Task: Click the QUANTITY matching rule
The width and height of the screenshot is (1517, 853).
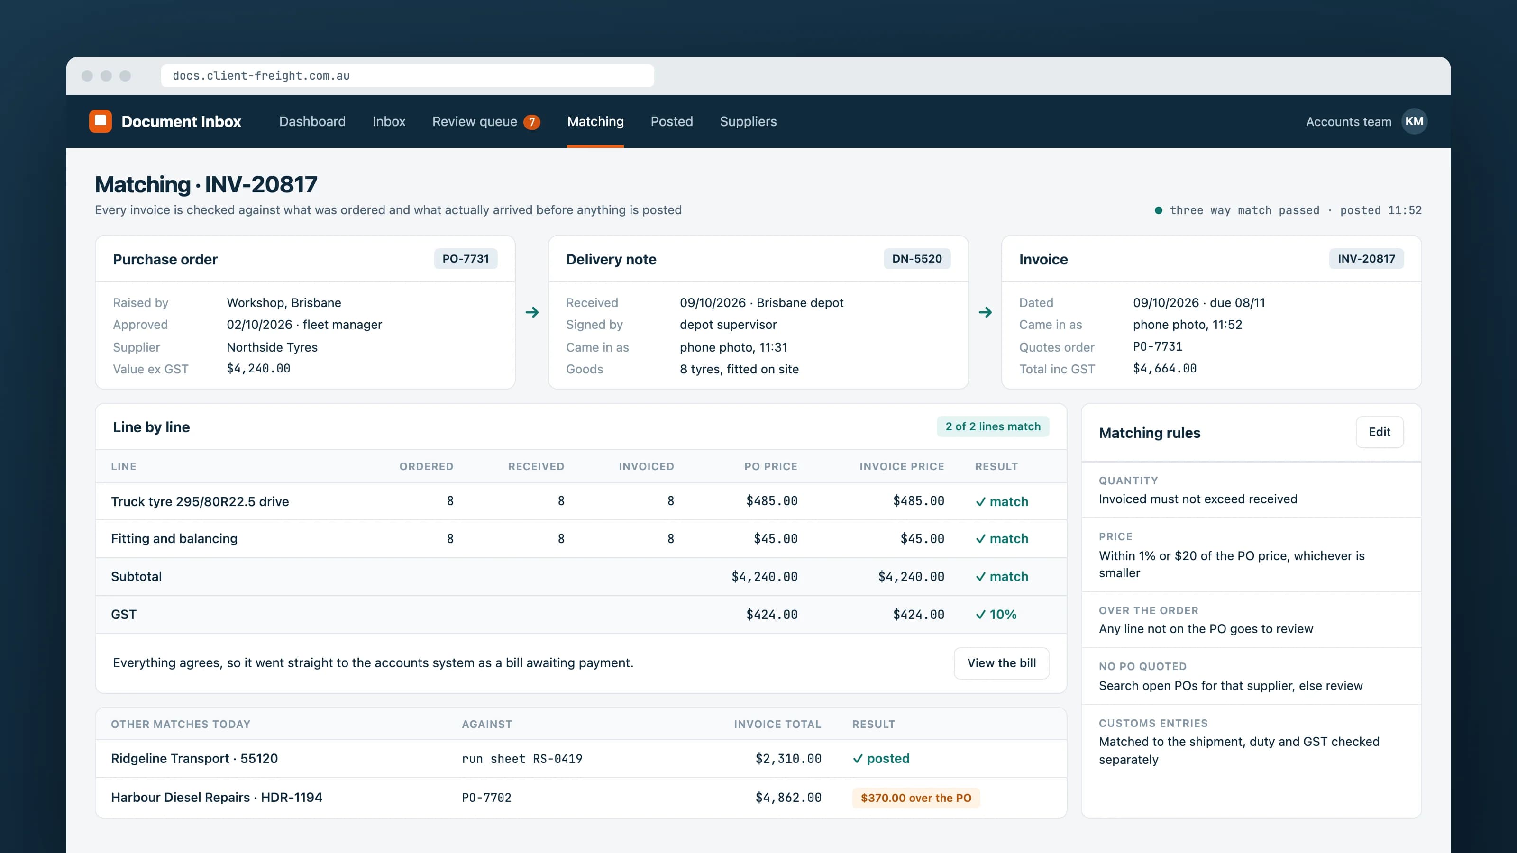Action: (x=1251, y=490)
